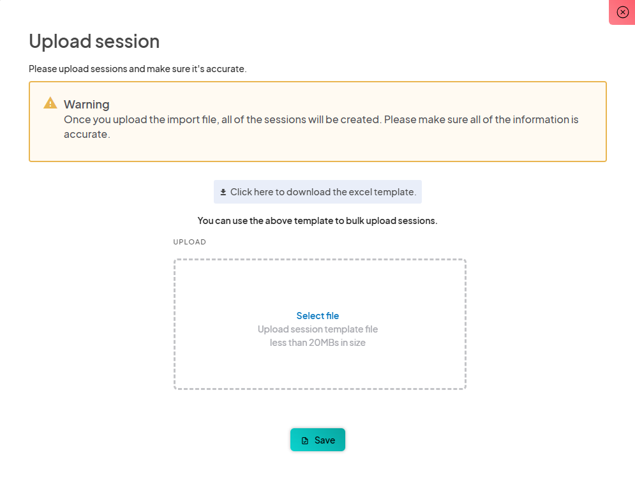Save the uploaded session file
Viewport: 635px width, 478px height.
[x=318, y=440]
